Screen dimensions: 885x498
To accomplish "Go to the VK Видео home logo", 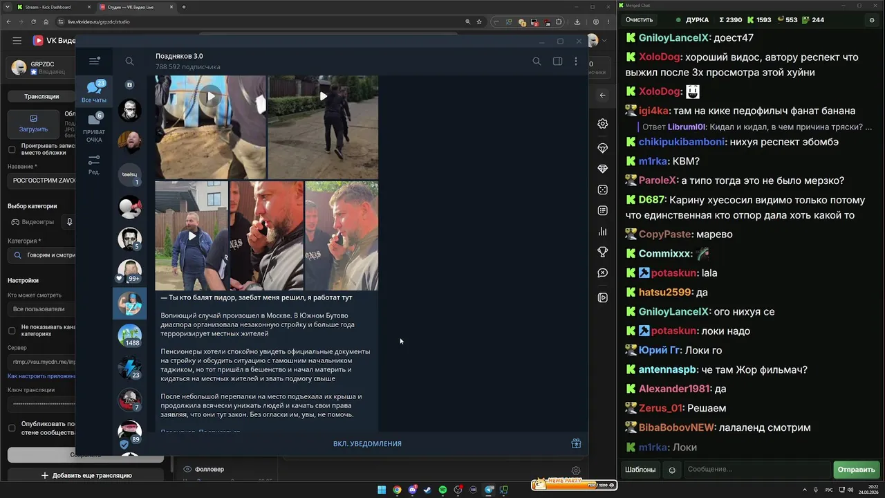I will point(54,41).
